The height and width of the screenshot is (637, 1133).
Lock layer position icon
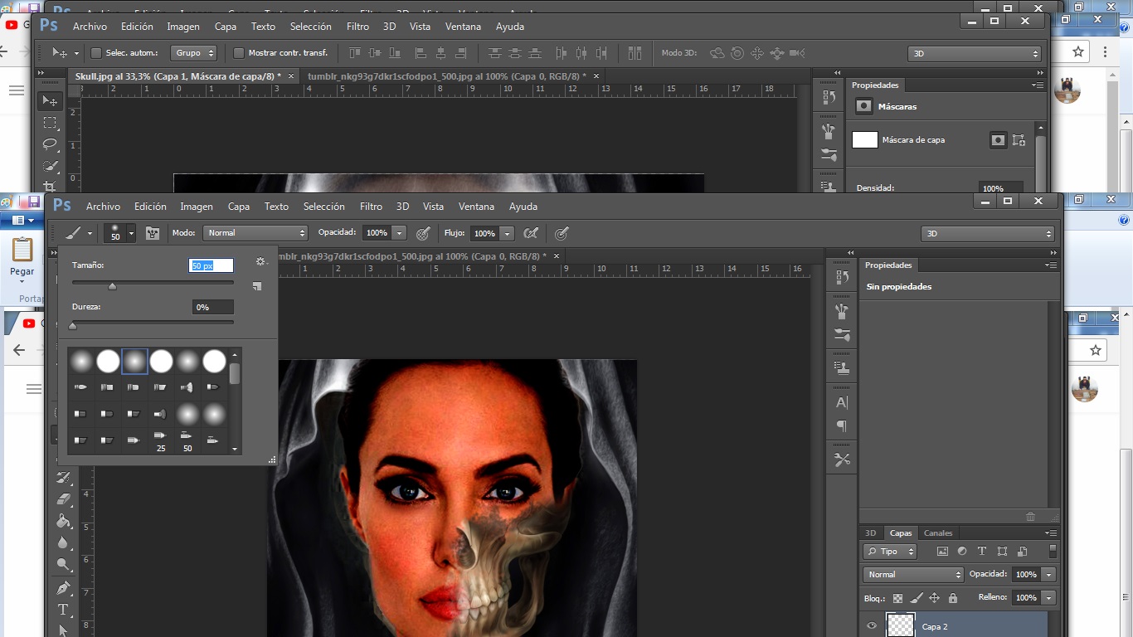click(x=934, y=598)
